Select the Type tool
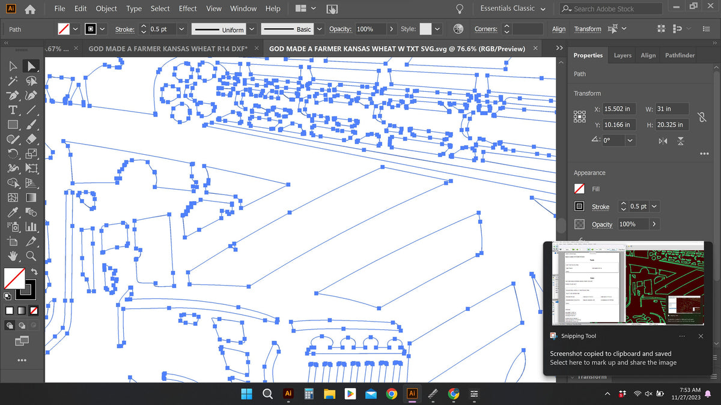This screenshot has width=721, height=405. tap(13, 110)
